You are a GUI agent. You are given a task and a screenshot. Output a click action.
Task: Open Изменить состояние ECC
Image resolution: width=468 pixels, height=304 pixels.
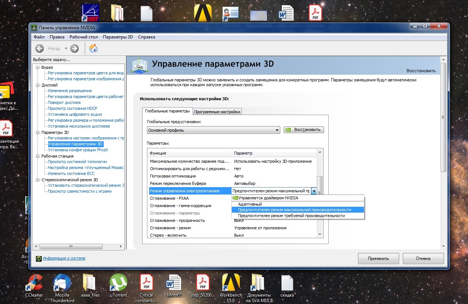pyautogui.click(x=71, y=173)
